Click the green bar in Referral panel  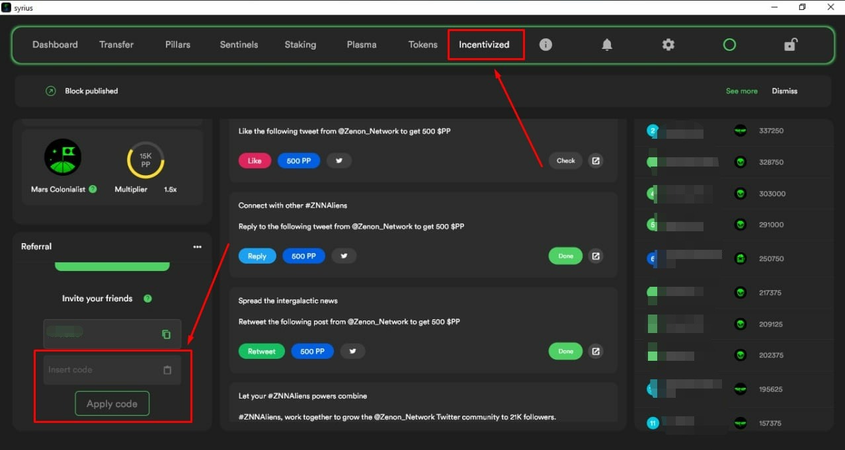click(x=112, y=266)
